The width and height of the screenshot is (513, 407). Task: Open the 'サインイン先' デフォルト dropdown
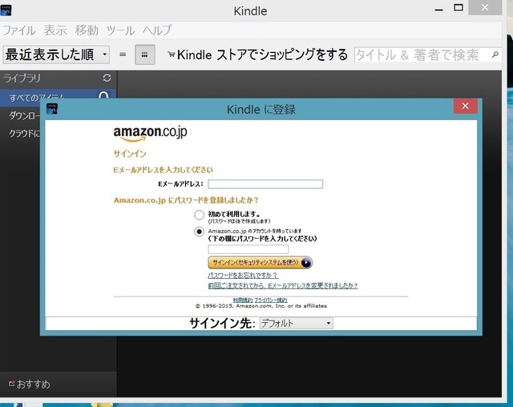click(297, 324)
